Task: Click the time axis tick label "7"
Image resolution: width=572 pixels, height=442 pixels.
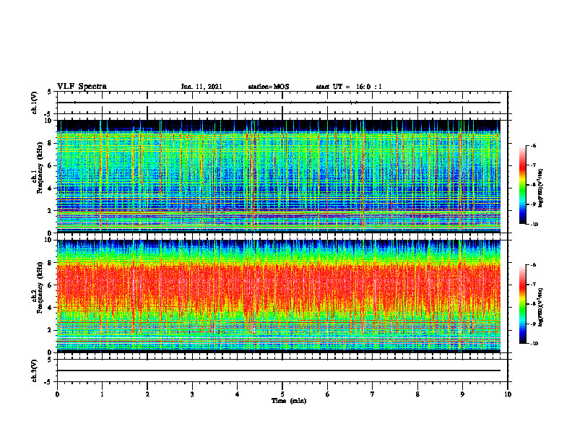Action: 373,394
